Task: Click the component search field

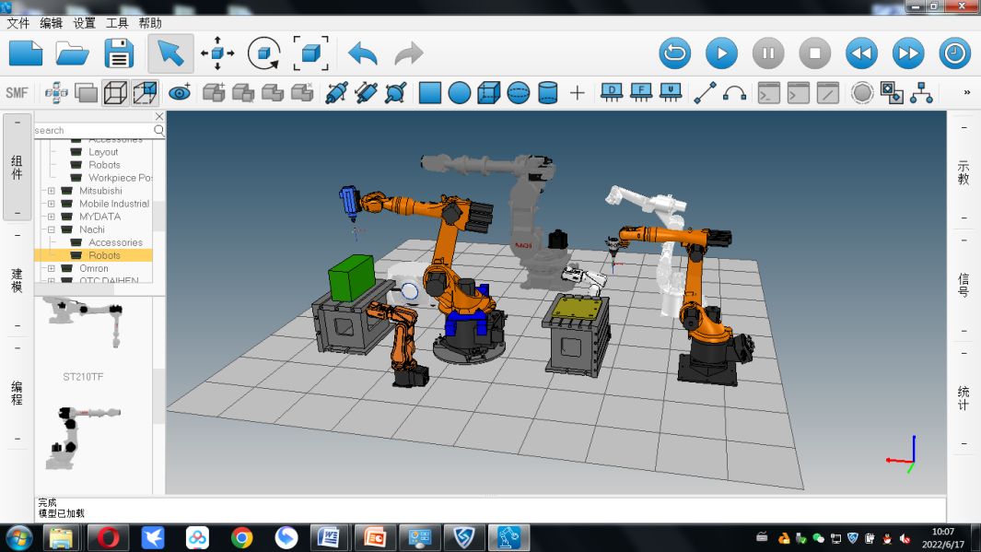Action: pyautogui.click(x=92, y=131)
